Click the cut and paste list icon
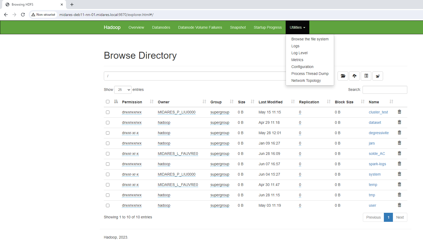423x242 pixels. (366, 76)
